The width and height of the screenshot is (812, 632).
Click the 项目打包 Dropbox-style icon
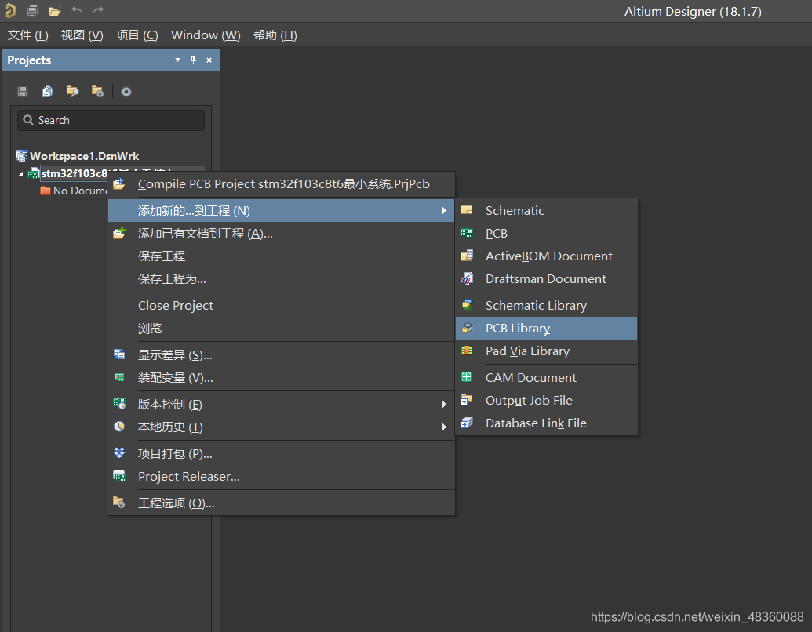click(119, 453)
